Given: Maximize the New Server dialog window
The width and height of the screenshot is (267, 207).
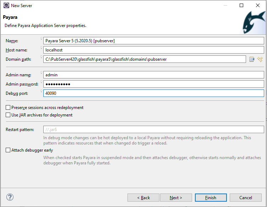Looking at the screenshot, I should click(x=241, y=5).
